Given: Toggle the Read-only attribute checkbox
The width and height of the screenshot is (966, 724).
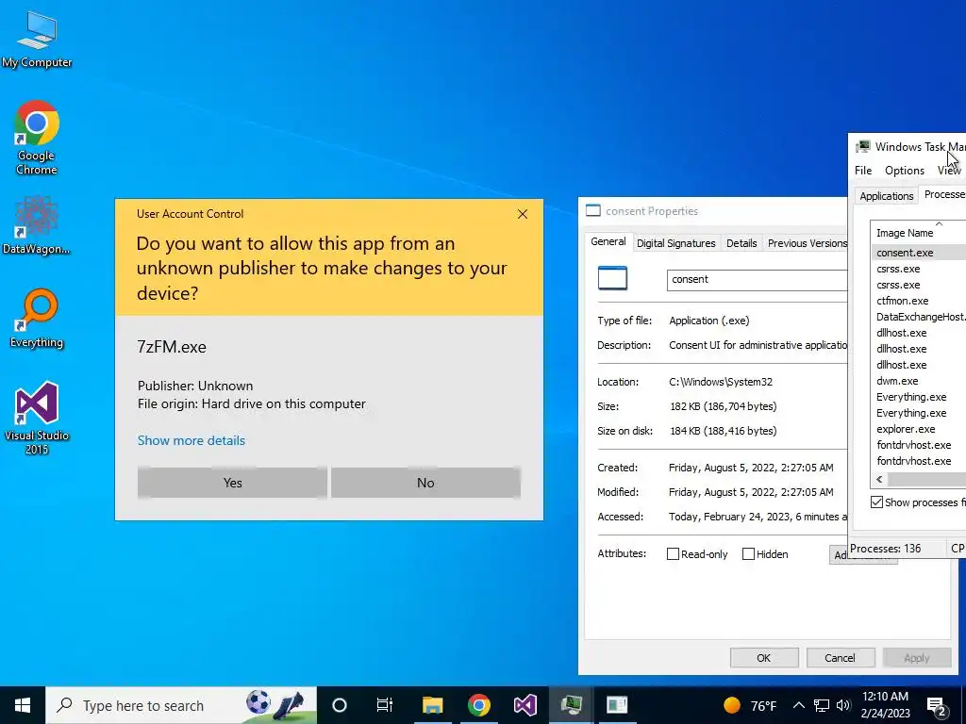Looking at the screenshot, I should pyautogui.click(x=673, y=554).
